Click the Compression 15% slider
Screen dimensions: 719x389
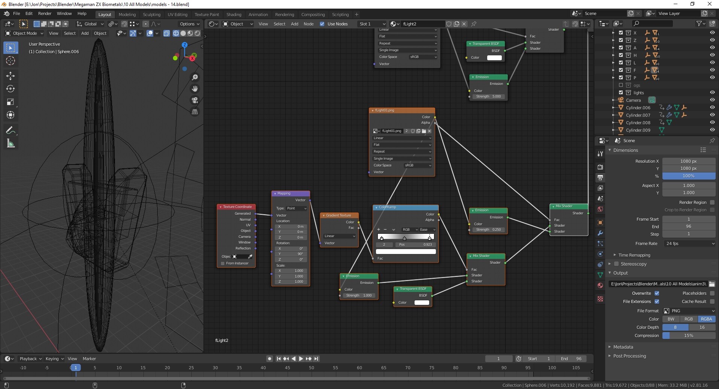click(x=689, y=336)
